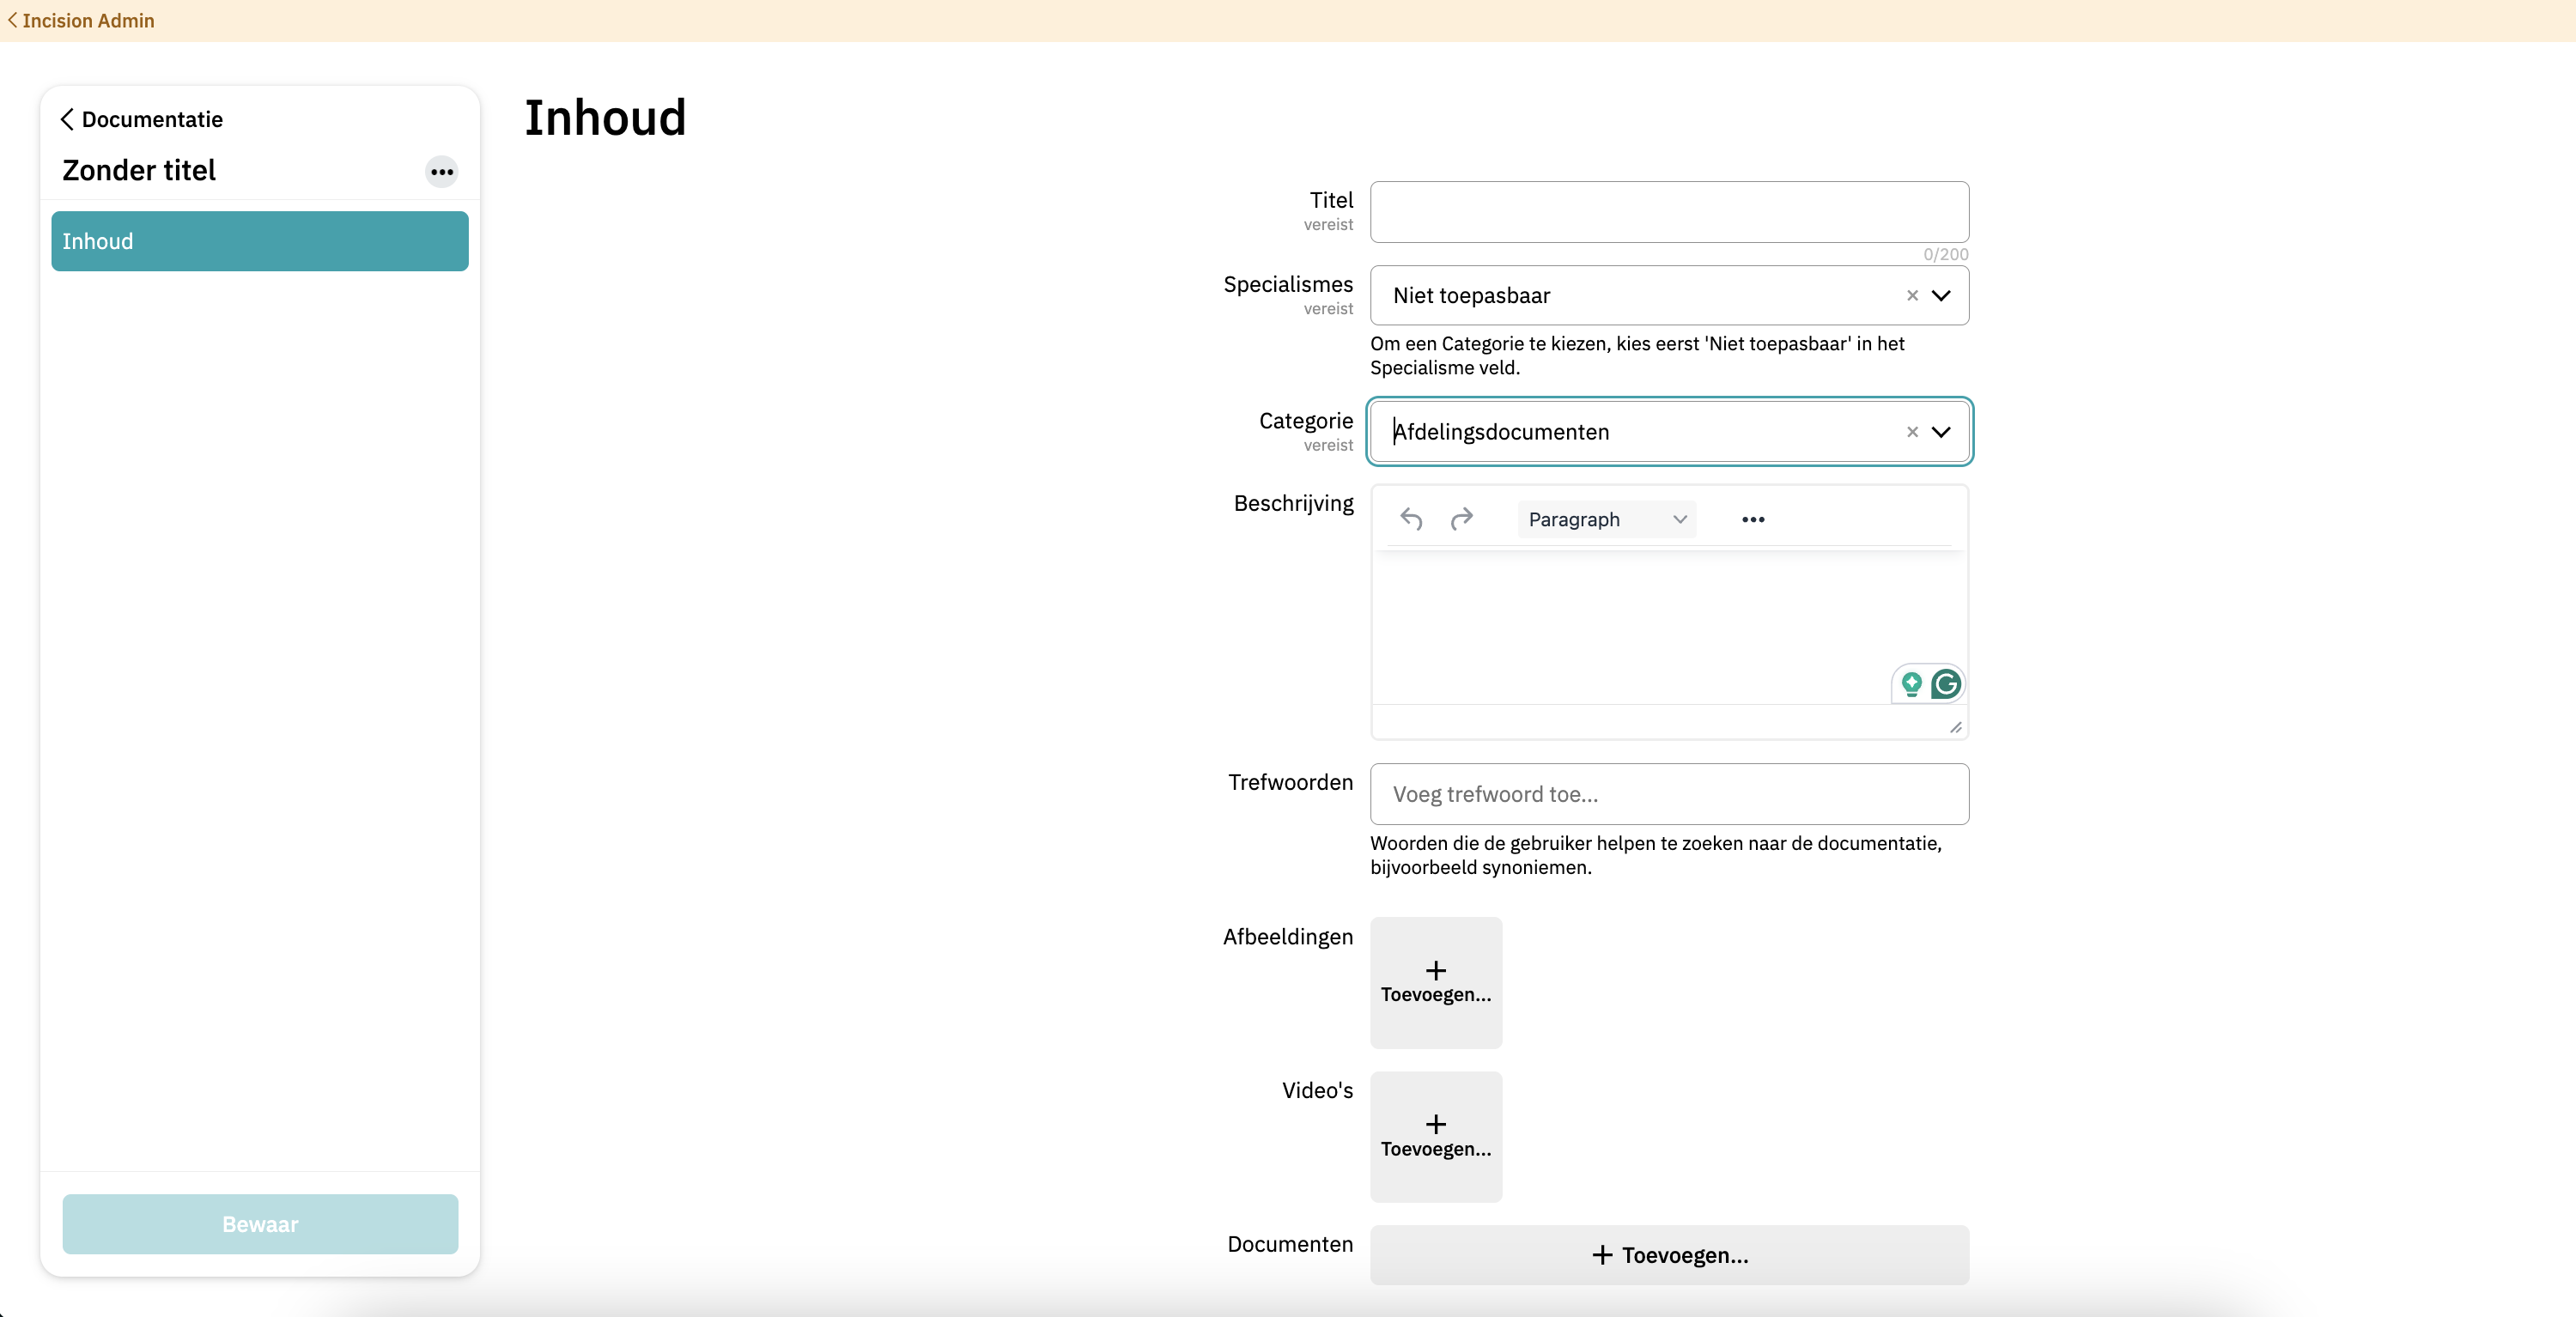The image size is (2576, 1317).
Task: Open the Zonder titel options menu
Action: click(x=441, y=172)
